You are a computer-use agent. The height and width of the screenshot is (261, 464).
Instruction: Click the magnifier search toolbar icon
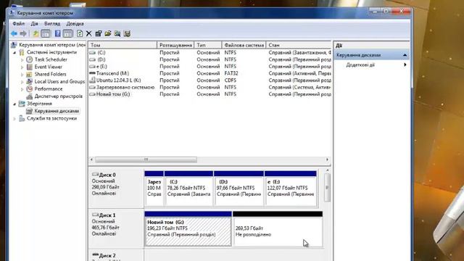click(x=117, y=34)
